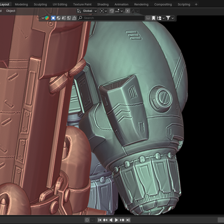
Task: Open the auto keying options dropdown
Action: click(x=92, y=220)
